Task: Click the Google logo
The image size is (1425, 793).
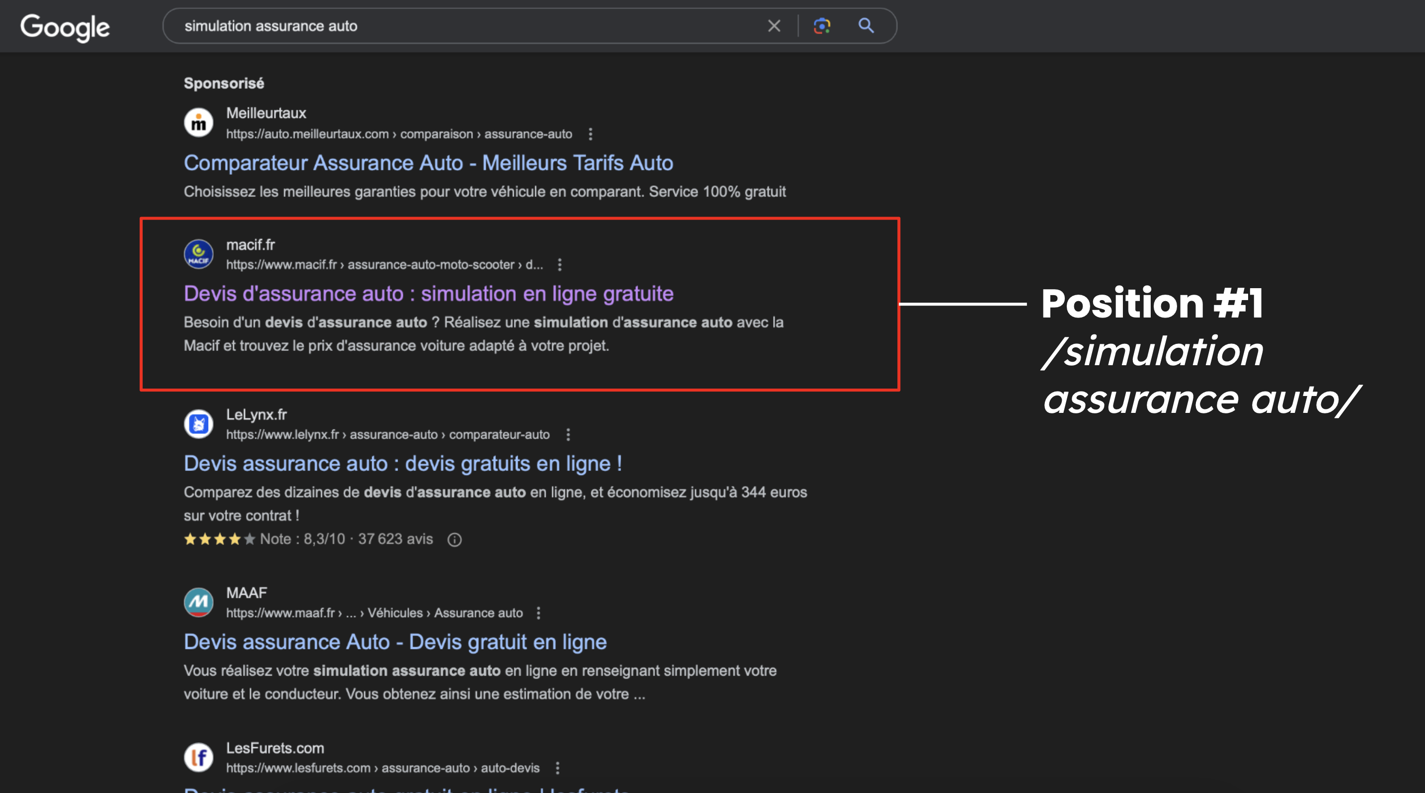Action: tap(65, 28)
